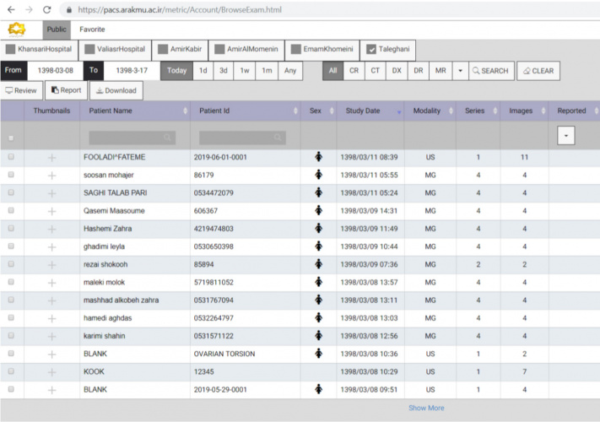Open the modality dropdown arrow beside MR
The height and width of the screenshot is (422, 600).
(x=460, y=71)
